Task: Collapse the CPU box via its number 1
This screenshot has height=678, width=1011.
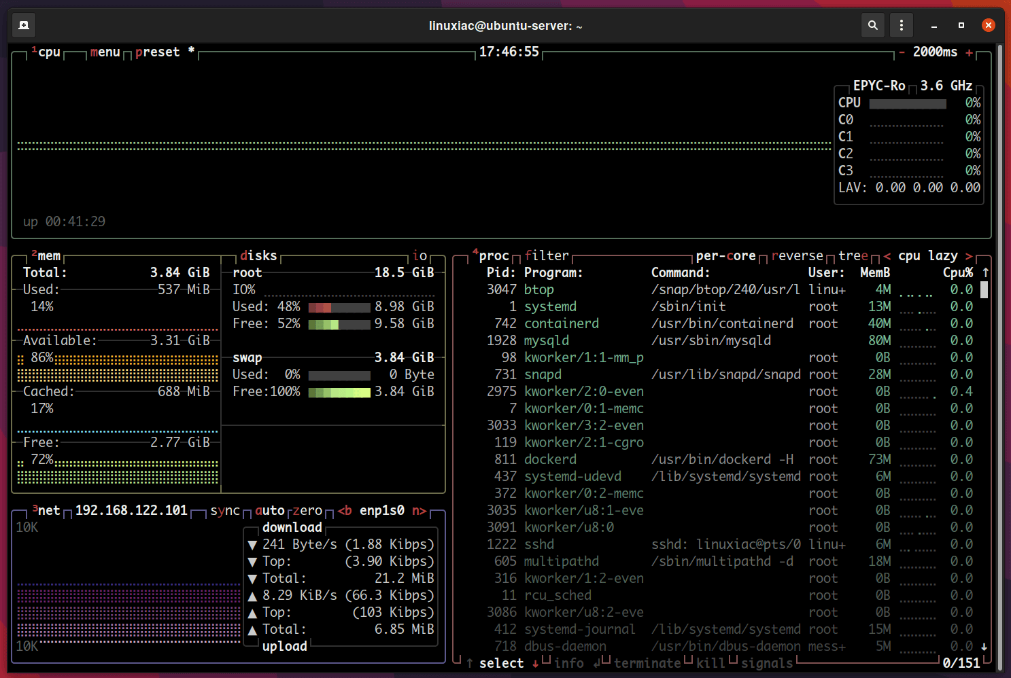Action: (x=33, y=48)
